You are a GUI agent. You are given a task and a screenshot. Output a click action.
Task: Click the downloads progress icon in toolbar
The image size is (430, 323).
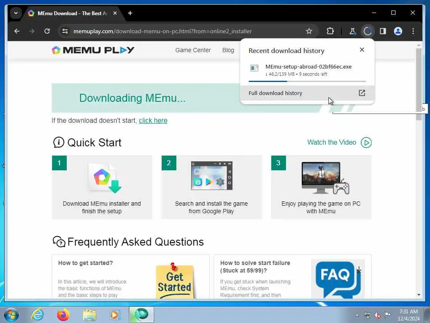pyautogui.click(x=368, y=31)
